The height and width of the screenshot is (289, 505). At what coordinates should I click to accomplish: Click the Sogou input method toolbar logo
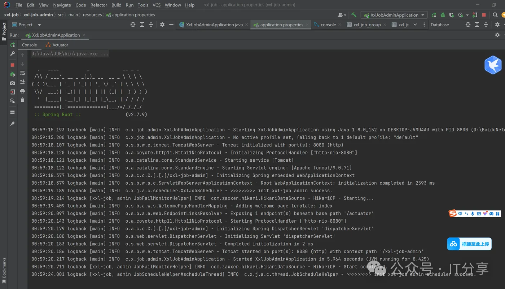(453, 214)
